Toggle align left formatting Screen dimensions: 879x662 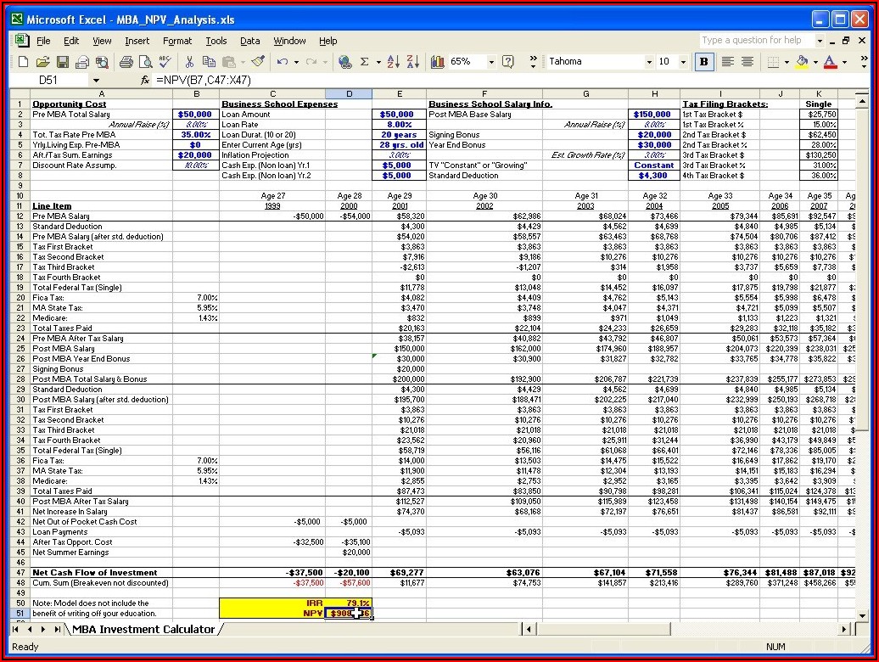pos(727,62)
